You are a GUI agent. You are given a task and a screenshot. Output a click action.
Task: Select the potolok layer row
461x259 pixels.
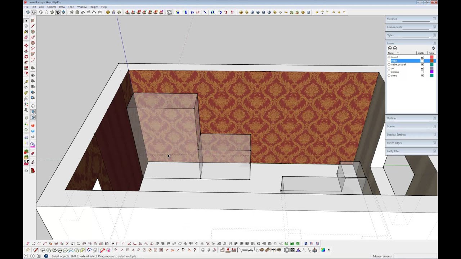(411, 72)
